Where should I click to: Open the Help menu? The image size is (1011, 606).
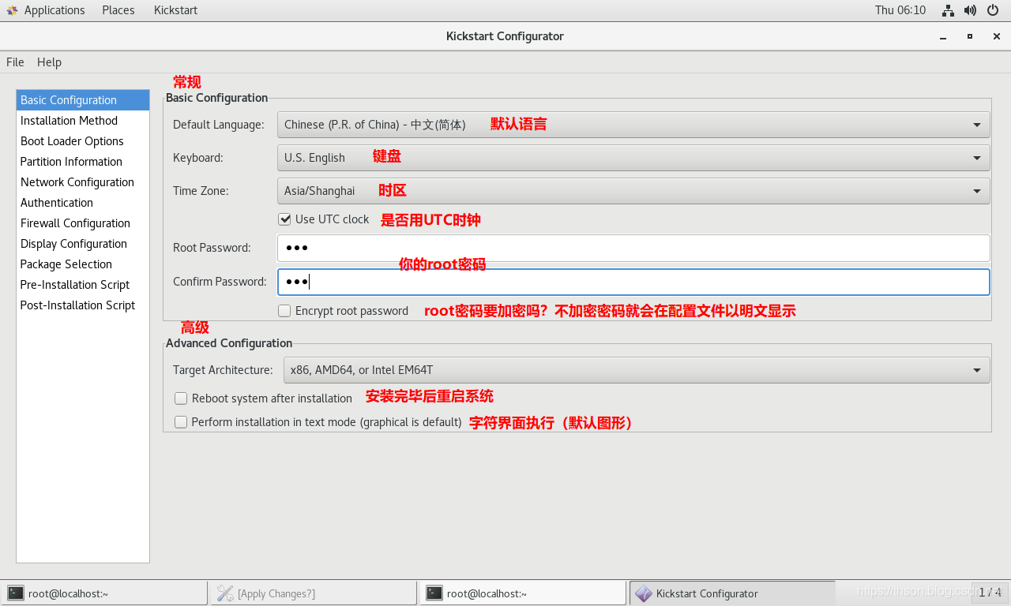click(49, 62)
